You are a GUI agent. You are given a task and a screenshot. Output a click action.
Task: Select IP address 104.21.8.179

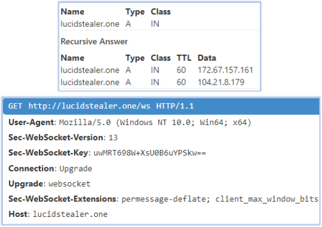click(x=221, y=82)
